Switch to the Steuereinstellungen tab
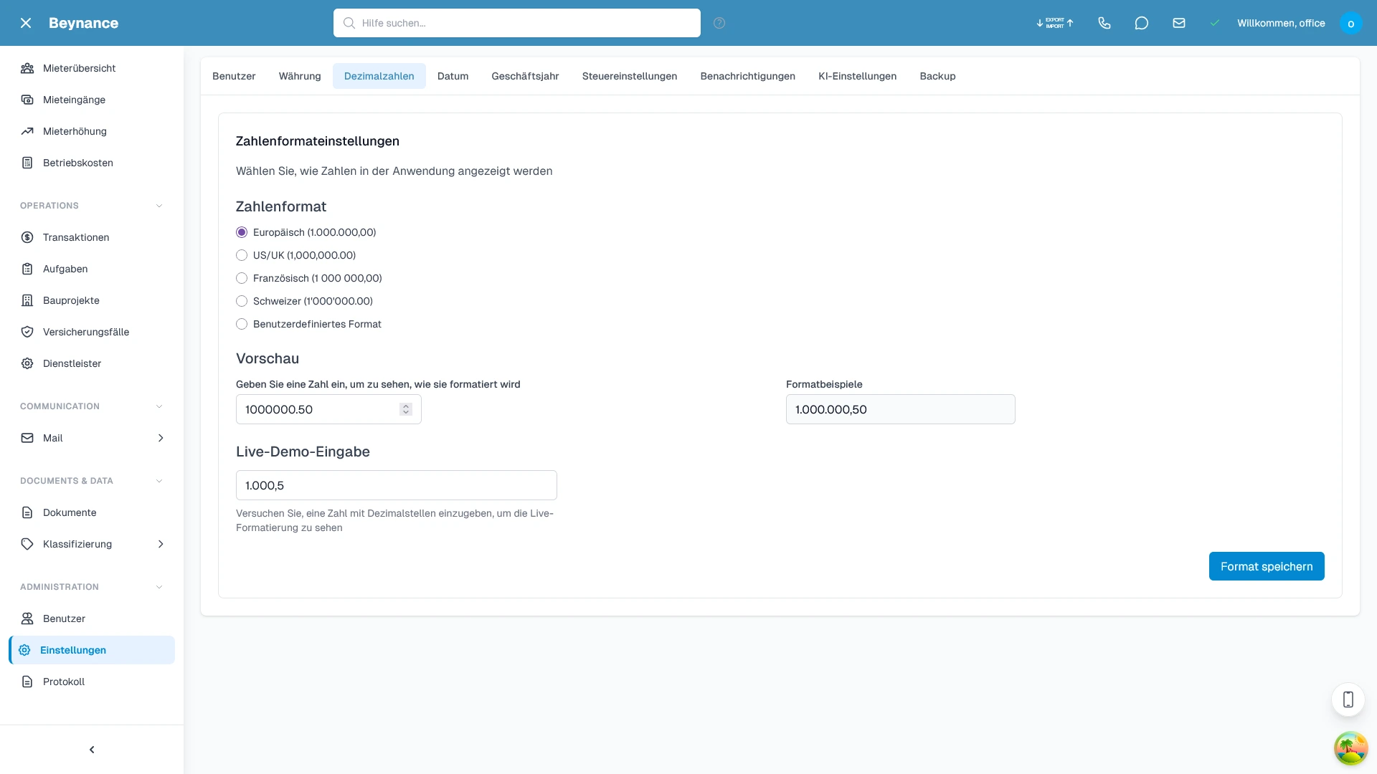 [630, 76]
